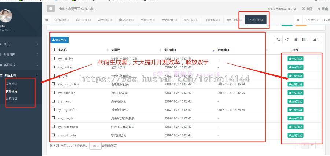Click the refresh icon beside 页签操作
Image resolution: width=330 pixels, height=156 pixels.
pyautogui.click(x=324, y=20)
